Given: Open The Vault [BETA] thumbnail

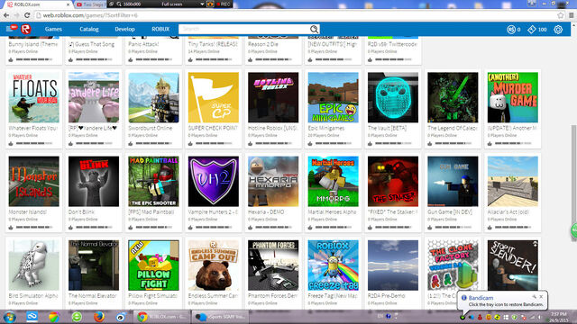Looking at the screenshot, I should pyautogui.click(x=393, y=97).
